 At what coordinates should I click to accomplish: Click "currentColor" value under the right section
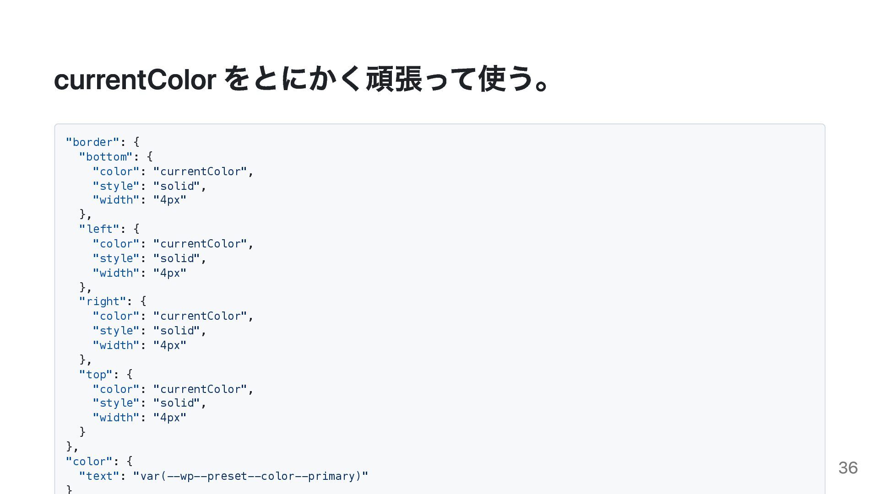(200, 316)
